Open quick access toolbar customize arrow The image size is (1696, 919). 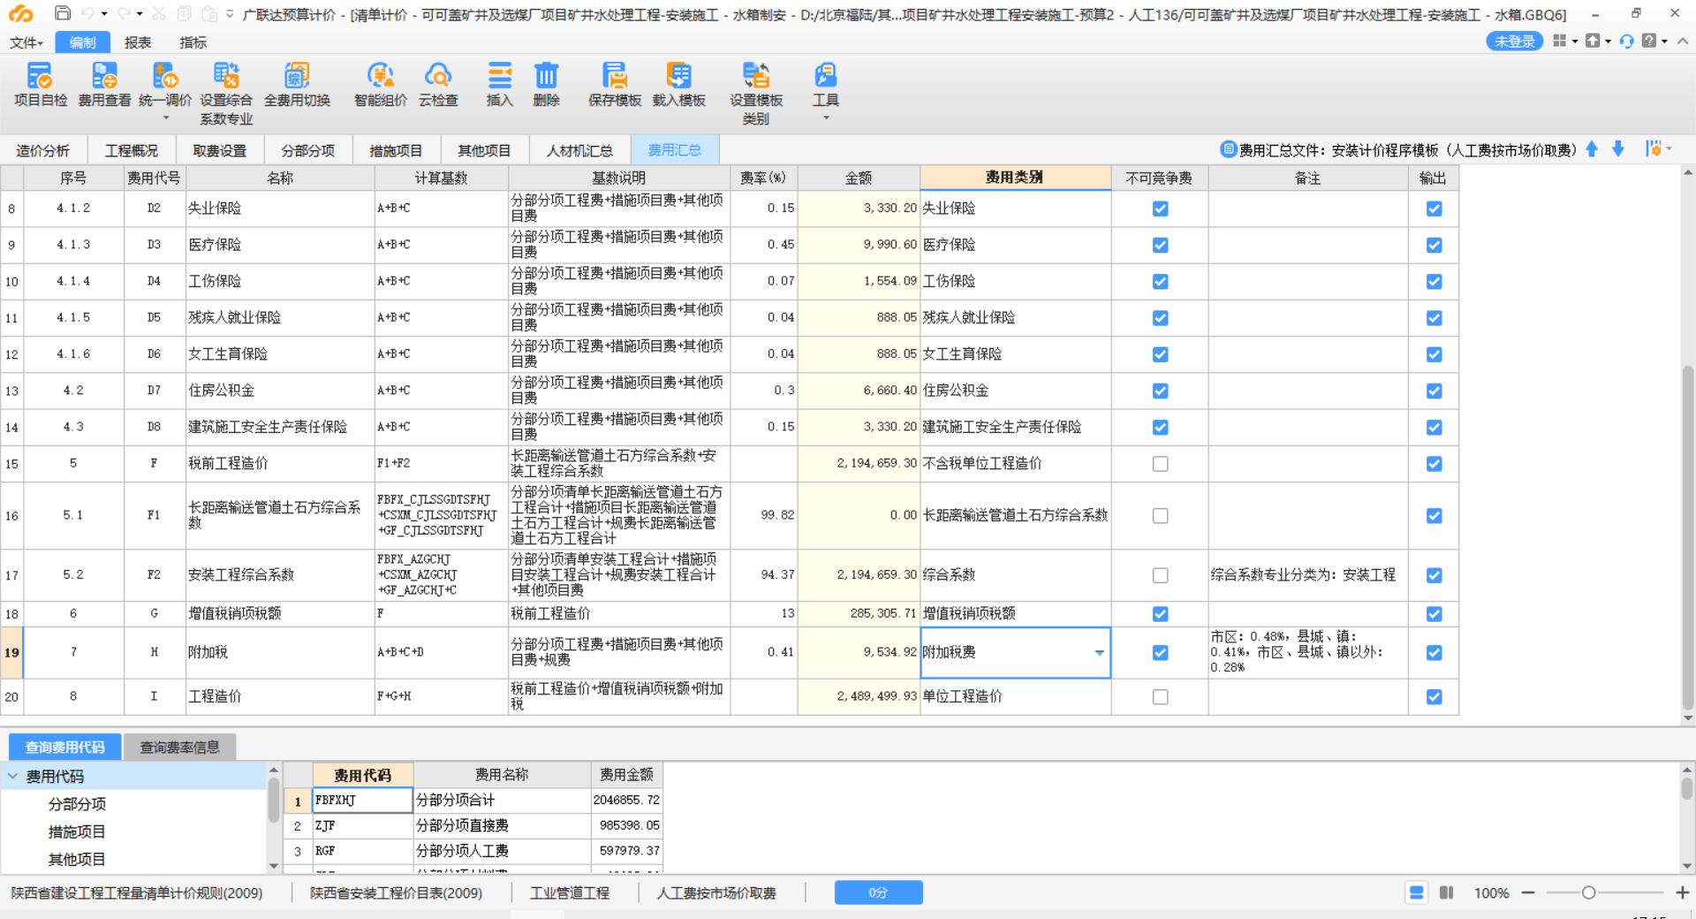(230, 13)
